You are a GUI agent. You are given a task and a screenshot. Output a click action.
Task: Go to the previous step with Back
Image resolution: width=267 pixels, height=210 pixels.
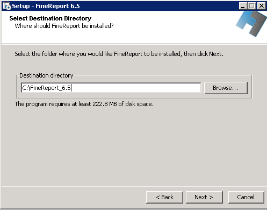164,197
